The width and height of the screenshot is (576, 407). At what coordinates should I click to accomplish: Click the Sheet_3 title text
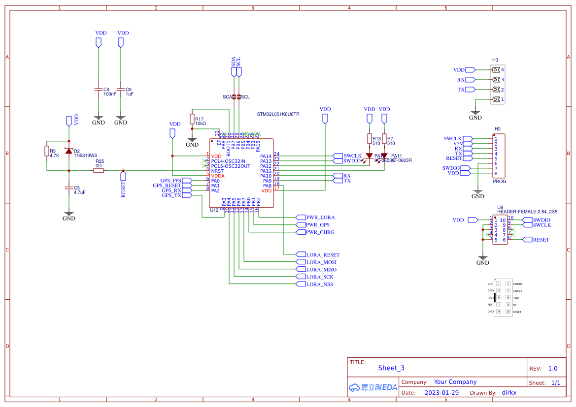391,368
